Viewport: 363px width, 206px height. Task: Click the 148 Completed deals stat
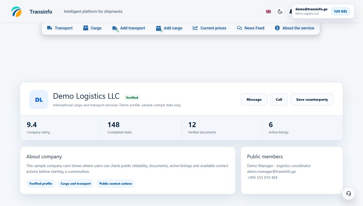141,128
